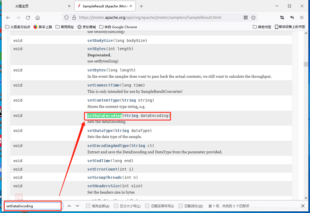Open the setGroupThreads method link
This screenshot has height=213, width=310.
(x=105, y=178)
